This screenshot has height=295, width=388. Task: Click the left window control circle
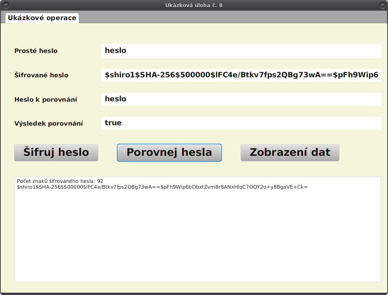5,5
